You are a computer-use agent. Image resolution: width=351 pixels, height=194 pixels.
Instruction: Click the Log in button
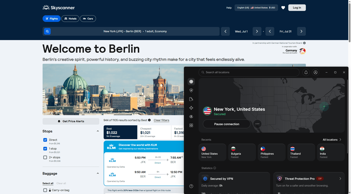pyautogui.click(x=297, y=8)
